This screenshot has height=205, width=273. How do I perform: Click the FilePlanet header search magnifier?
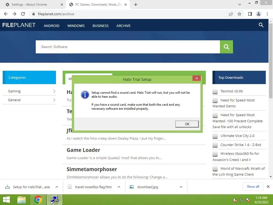[x=261, y=25]
